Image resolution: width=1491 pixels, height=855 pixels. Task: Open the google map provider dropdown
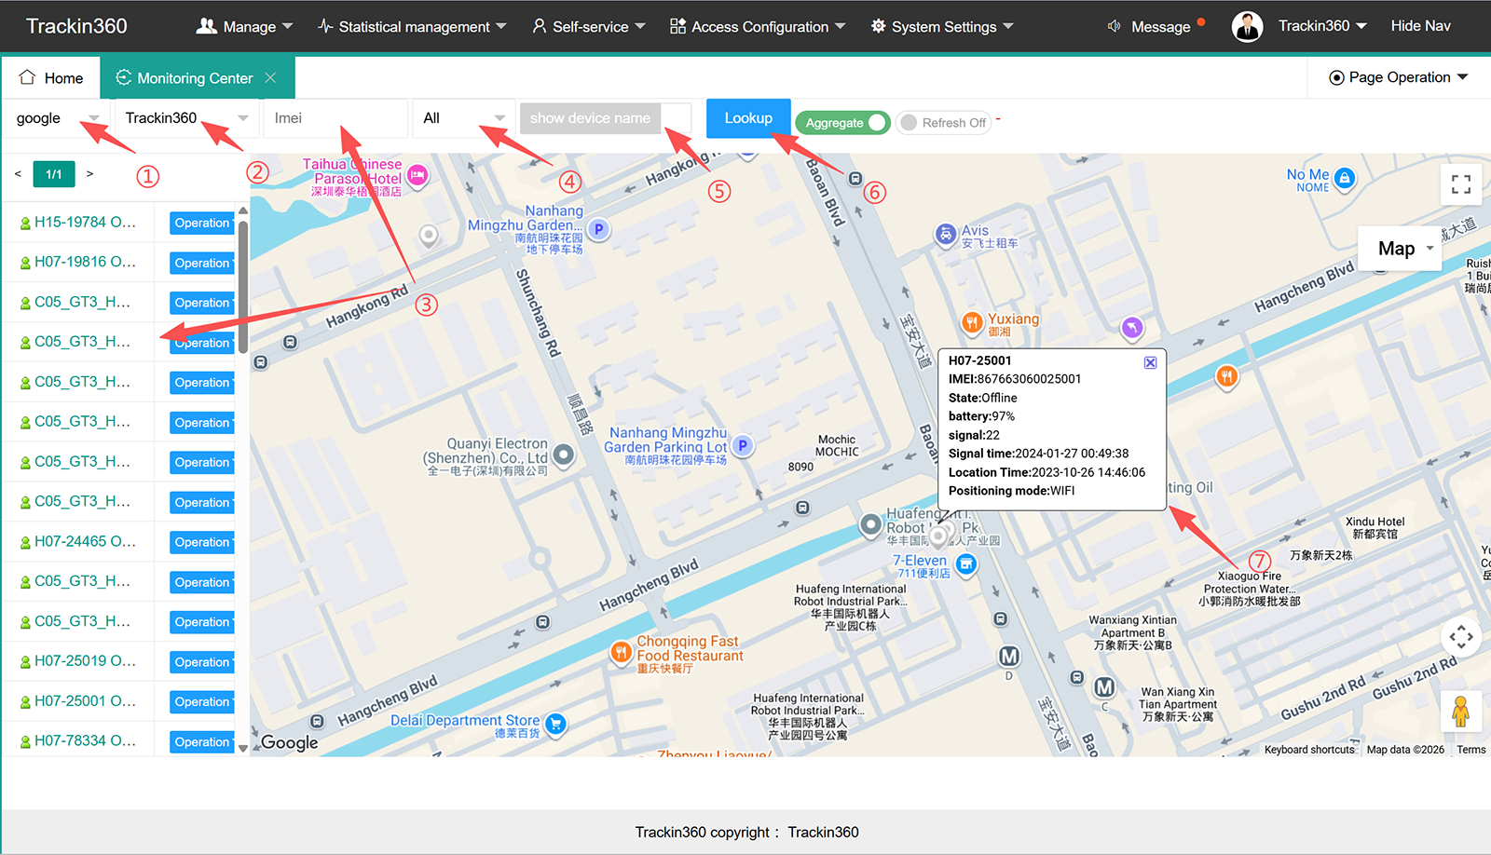tap(57, 118)
